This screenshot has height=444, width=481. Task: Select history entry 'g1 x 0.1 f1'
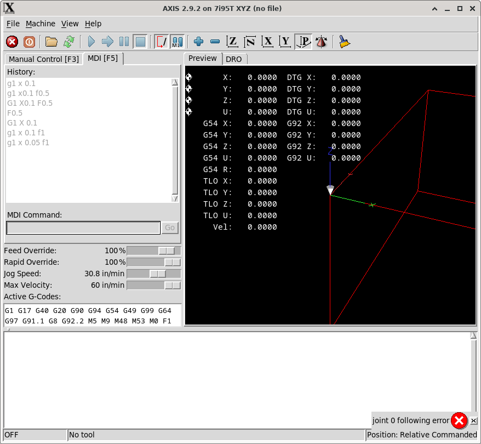tap(26, 133)
